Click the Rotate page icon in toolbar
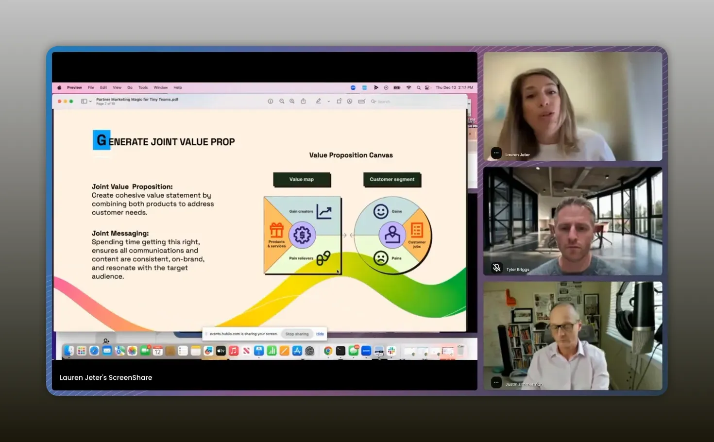 [339, 101]
